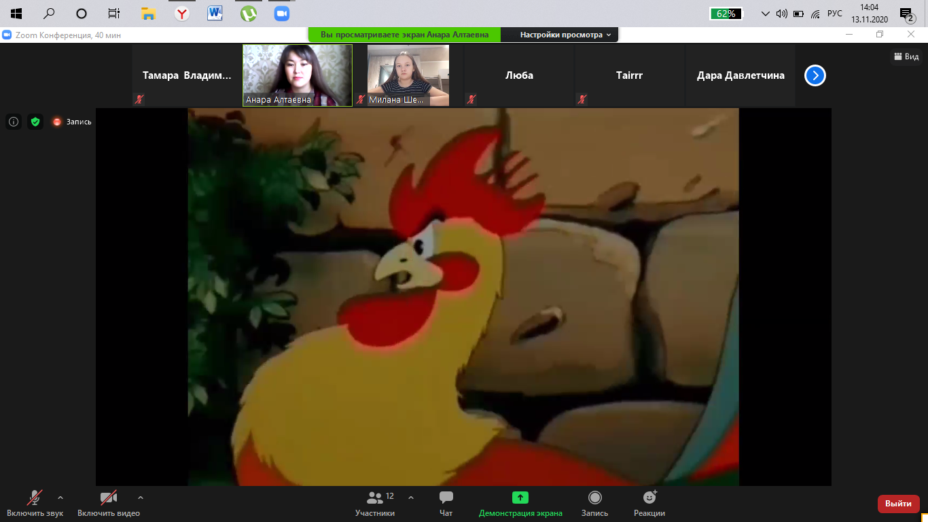Screen dimensions: 928x522
Task: Open the notification center icon
Action: [x=906, y=14]
